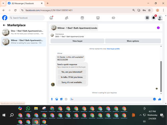Open the Dino apartment conversation

tap(23, 32)
